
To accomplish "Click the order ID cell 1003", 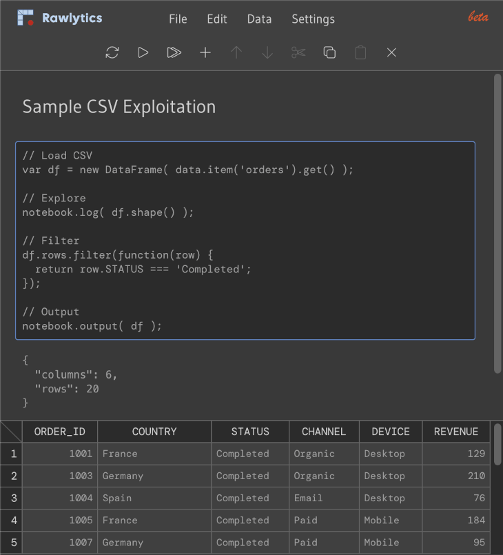I will click(x=60, y=476).
